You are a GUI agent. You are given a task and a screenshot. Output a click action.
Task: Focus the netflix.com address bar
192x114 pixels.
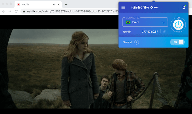[x=70, y=11]
